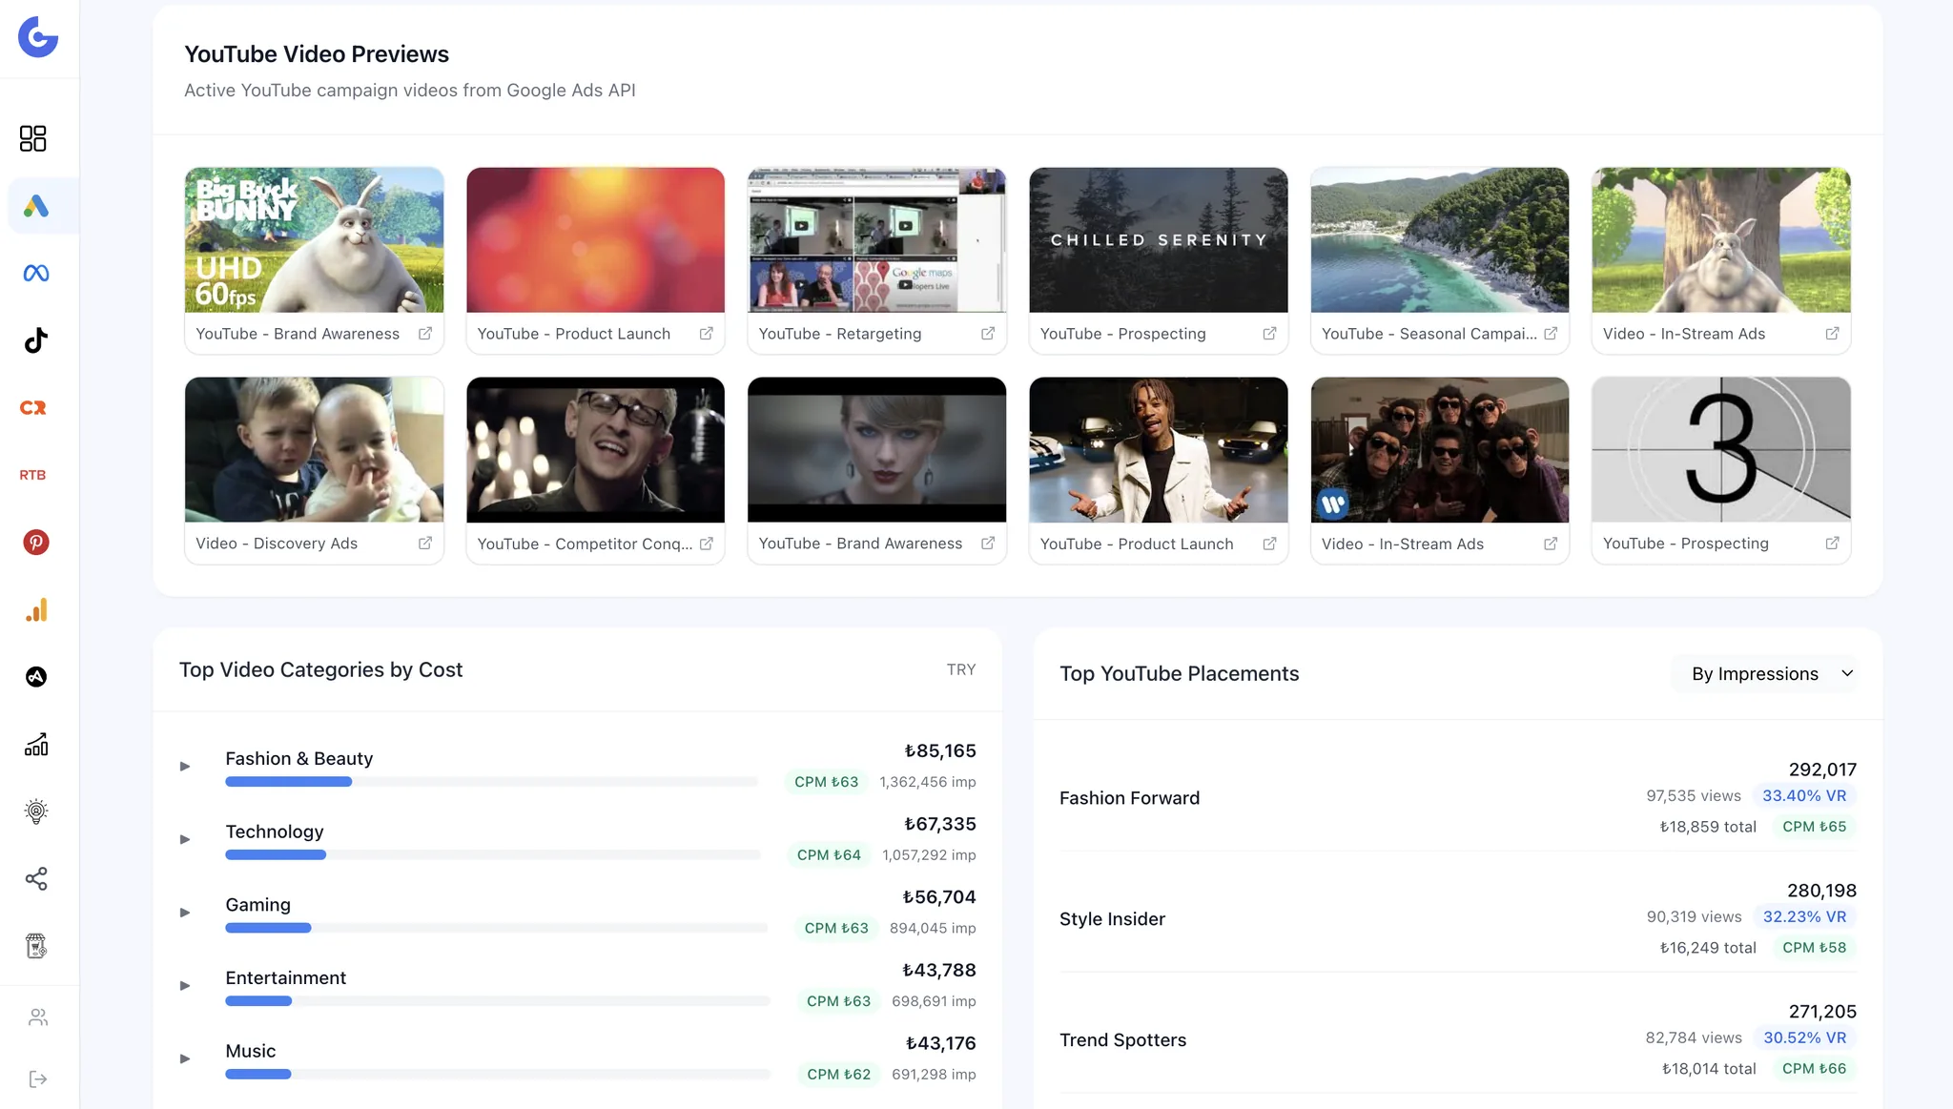Expand the Entertainment category row
Image resolution: width=1953 pixels, height=1109 pixels.
coord(185,986)
